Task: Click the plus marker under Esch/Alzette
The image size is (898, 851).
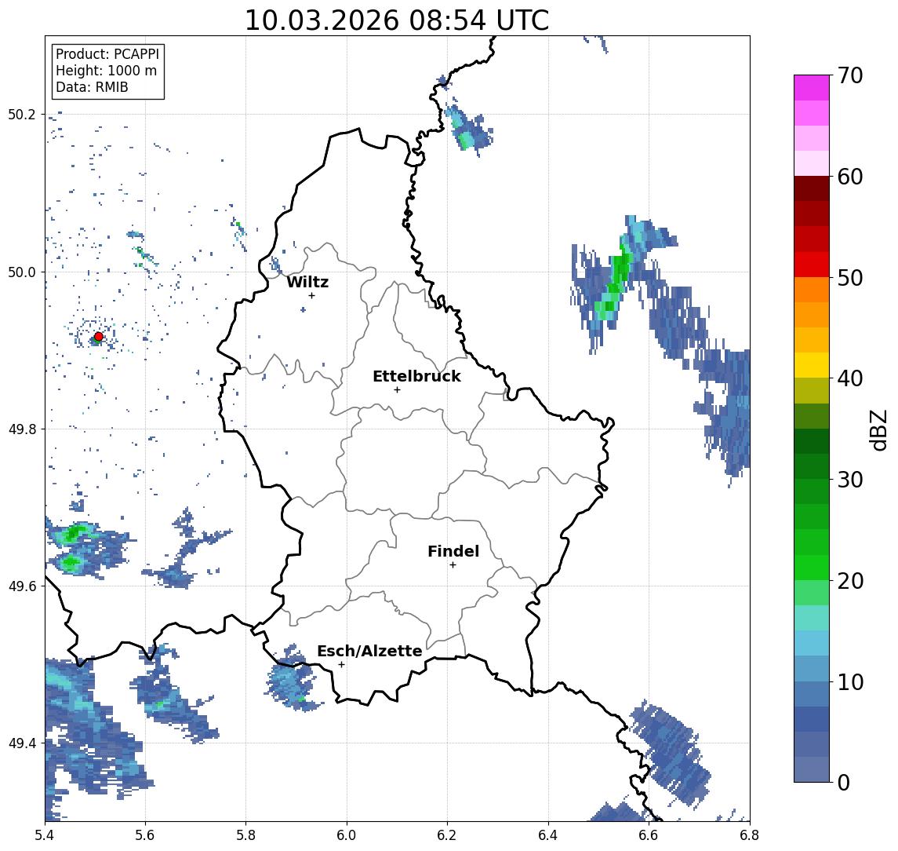Action: click(341, 665)
